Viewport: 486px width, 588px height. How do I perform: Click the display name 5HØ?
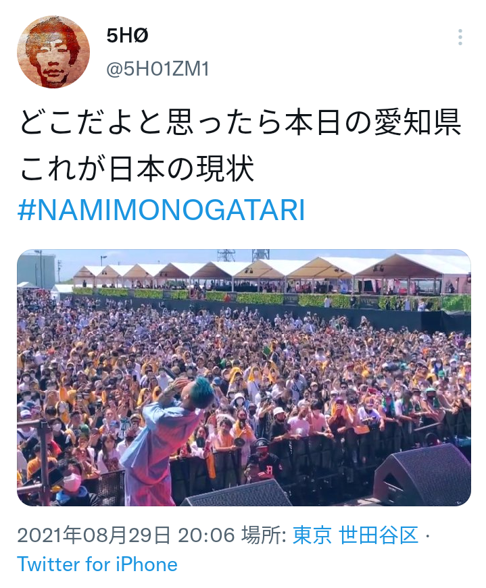point(127,36)
